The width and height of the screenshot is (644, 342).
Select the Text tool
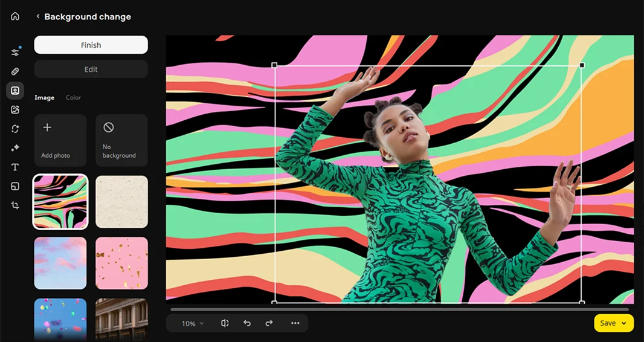coord(15,167)
